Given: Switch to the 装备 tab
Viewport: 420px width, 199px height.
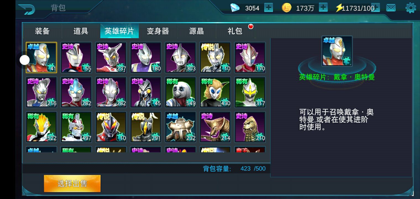Looking at the screenshot, I should [42, 31].
